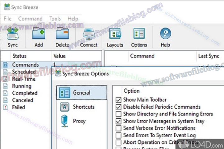Uncheck Disable Failed Periodic Commands
This screenshot has width=224, height=149.
click(x=119, y=107)
